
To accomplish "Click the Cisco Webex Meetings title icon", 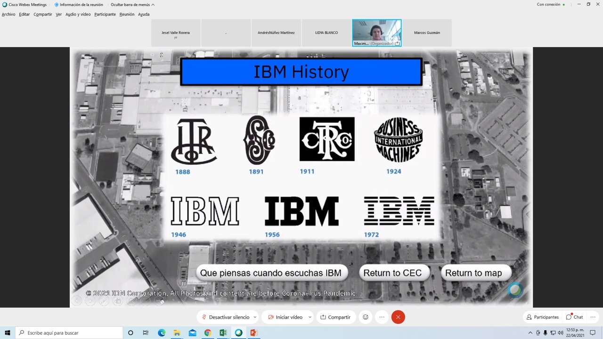I will point(5,5).
